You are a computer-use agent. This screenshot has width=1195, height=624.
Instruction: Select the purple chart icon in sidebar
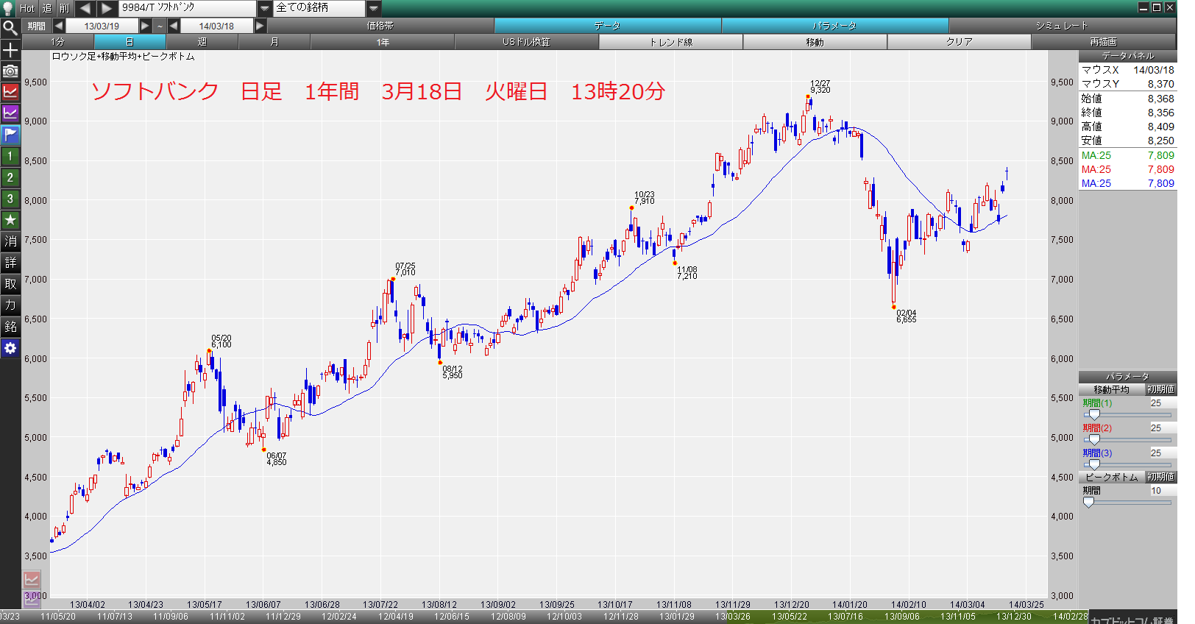(x=10, y=113)
